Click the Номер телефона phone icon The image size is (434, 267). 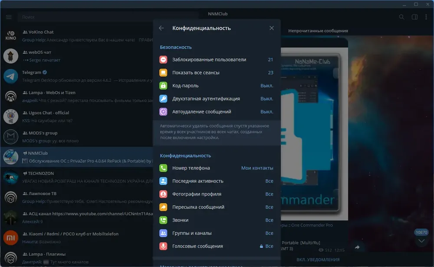163,168
